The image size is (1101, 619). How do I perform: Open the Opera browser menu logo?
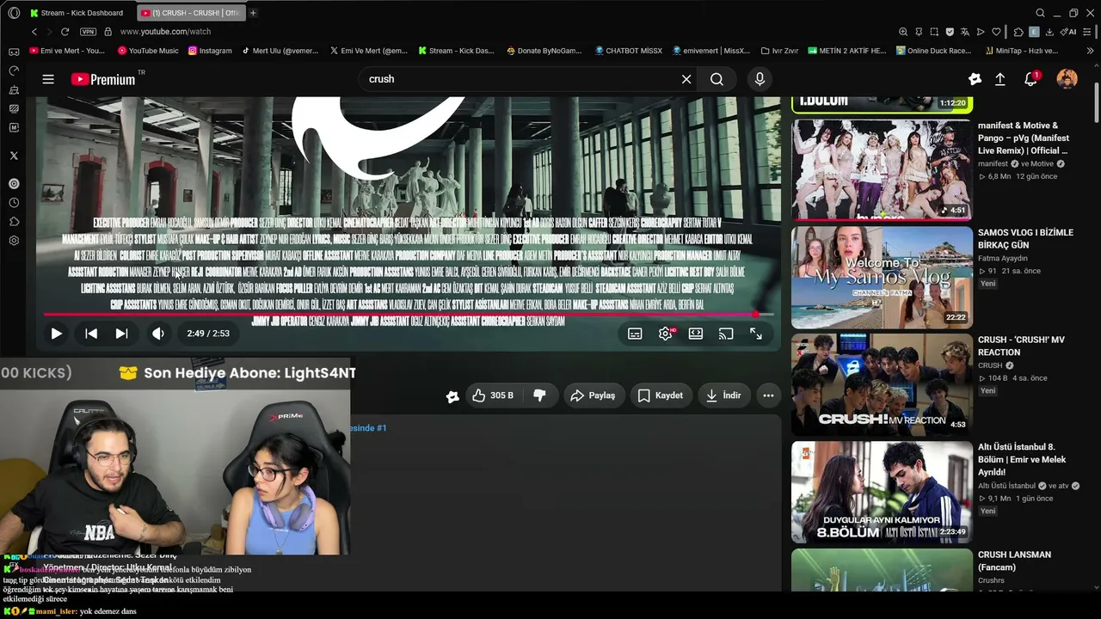click(14, 13)
